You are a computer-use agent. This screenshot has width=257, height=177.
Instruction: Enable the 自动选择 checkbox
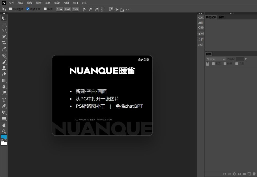click(x=11, y=9)
